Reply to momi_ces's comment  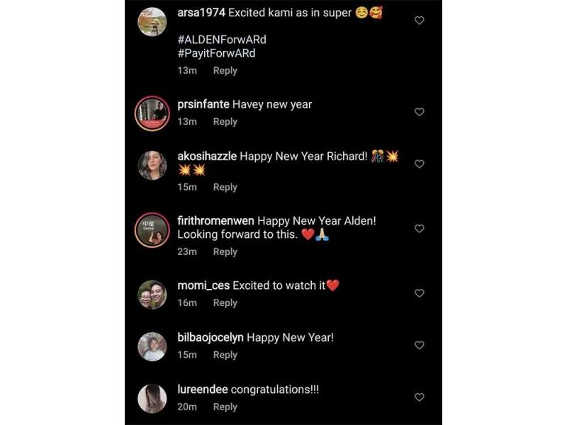(x=225, y=303)
